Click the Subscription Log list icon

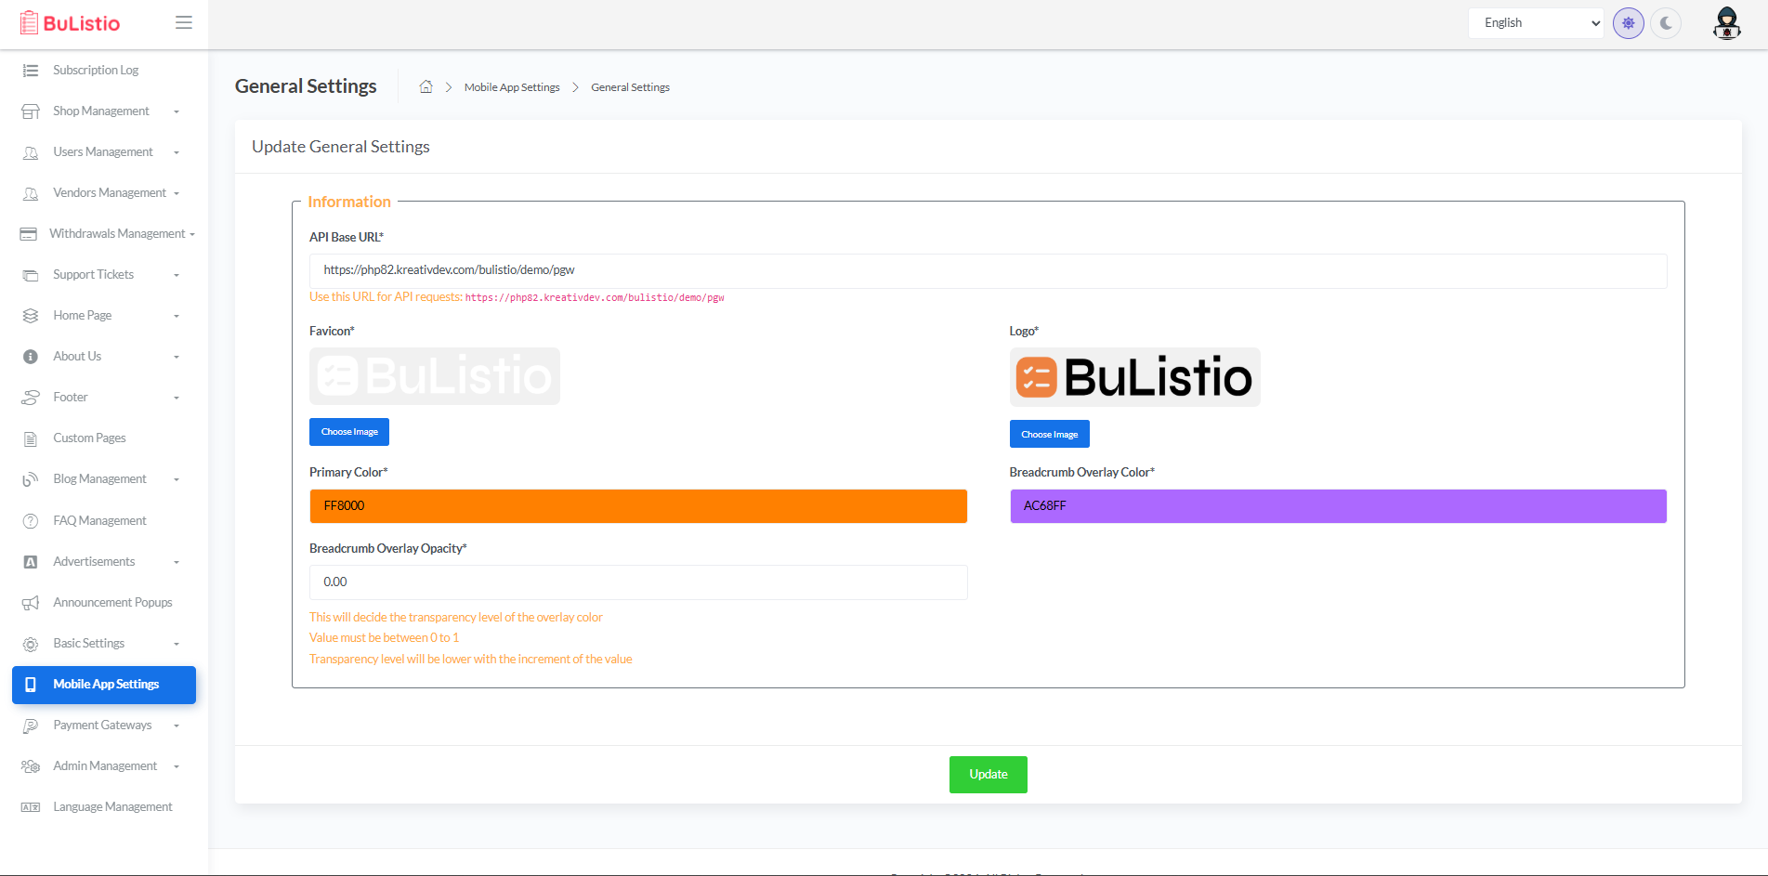[31, 71]
